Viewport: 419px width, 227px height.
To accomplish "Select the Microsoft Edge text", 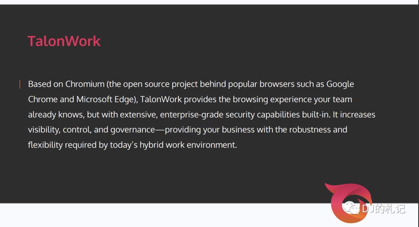I will click(x=105, y=99).
